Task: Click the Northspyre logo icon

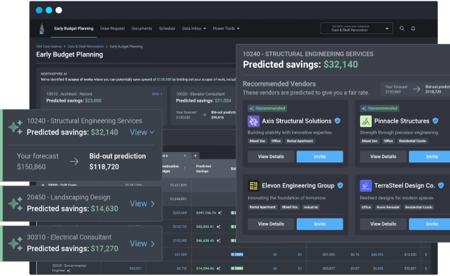Action: click(42, 29)
